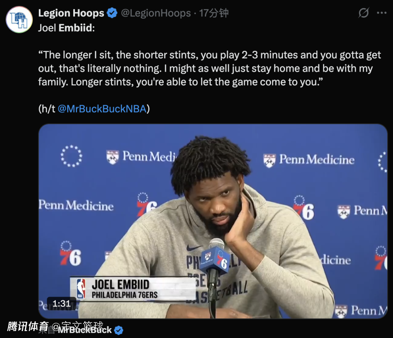Open the Grok slashed-circle icon

click(364, 13)
